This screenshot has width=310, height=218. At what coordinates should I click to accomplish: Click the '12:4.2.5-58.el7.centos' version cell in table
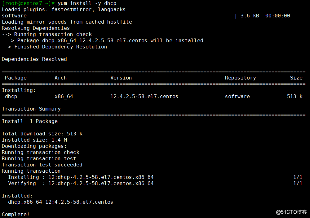point(144,97)
